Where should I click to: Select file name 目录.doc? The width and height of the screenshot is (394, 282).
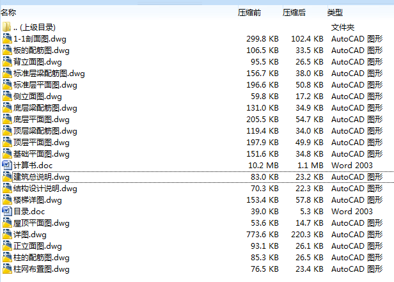(x=29, y=212)
